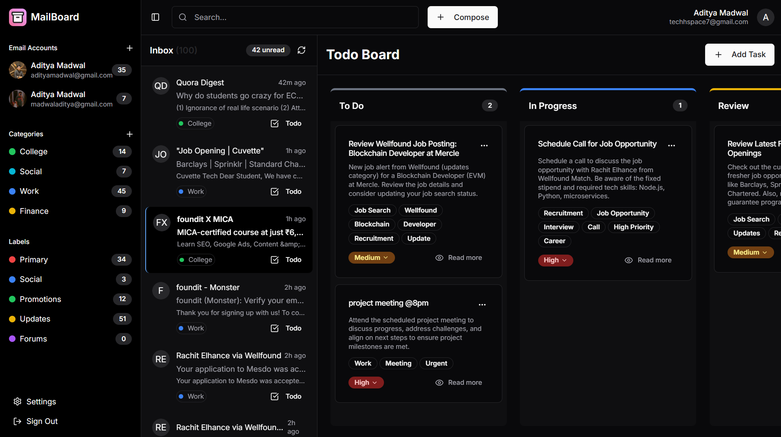This screenshot has width=781, height=437.
Task: Click the High Priority tag
Action: 633,227
